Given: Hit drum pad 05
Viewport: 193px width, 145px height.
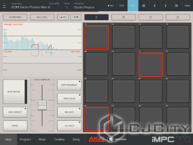Looking at the screenshot, I should (96, 91).
